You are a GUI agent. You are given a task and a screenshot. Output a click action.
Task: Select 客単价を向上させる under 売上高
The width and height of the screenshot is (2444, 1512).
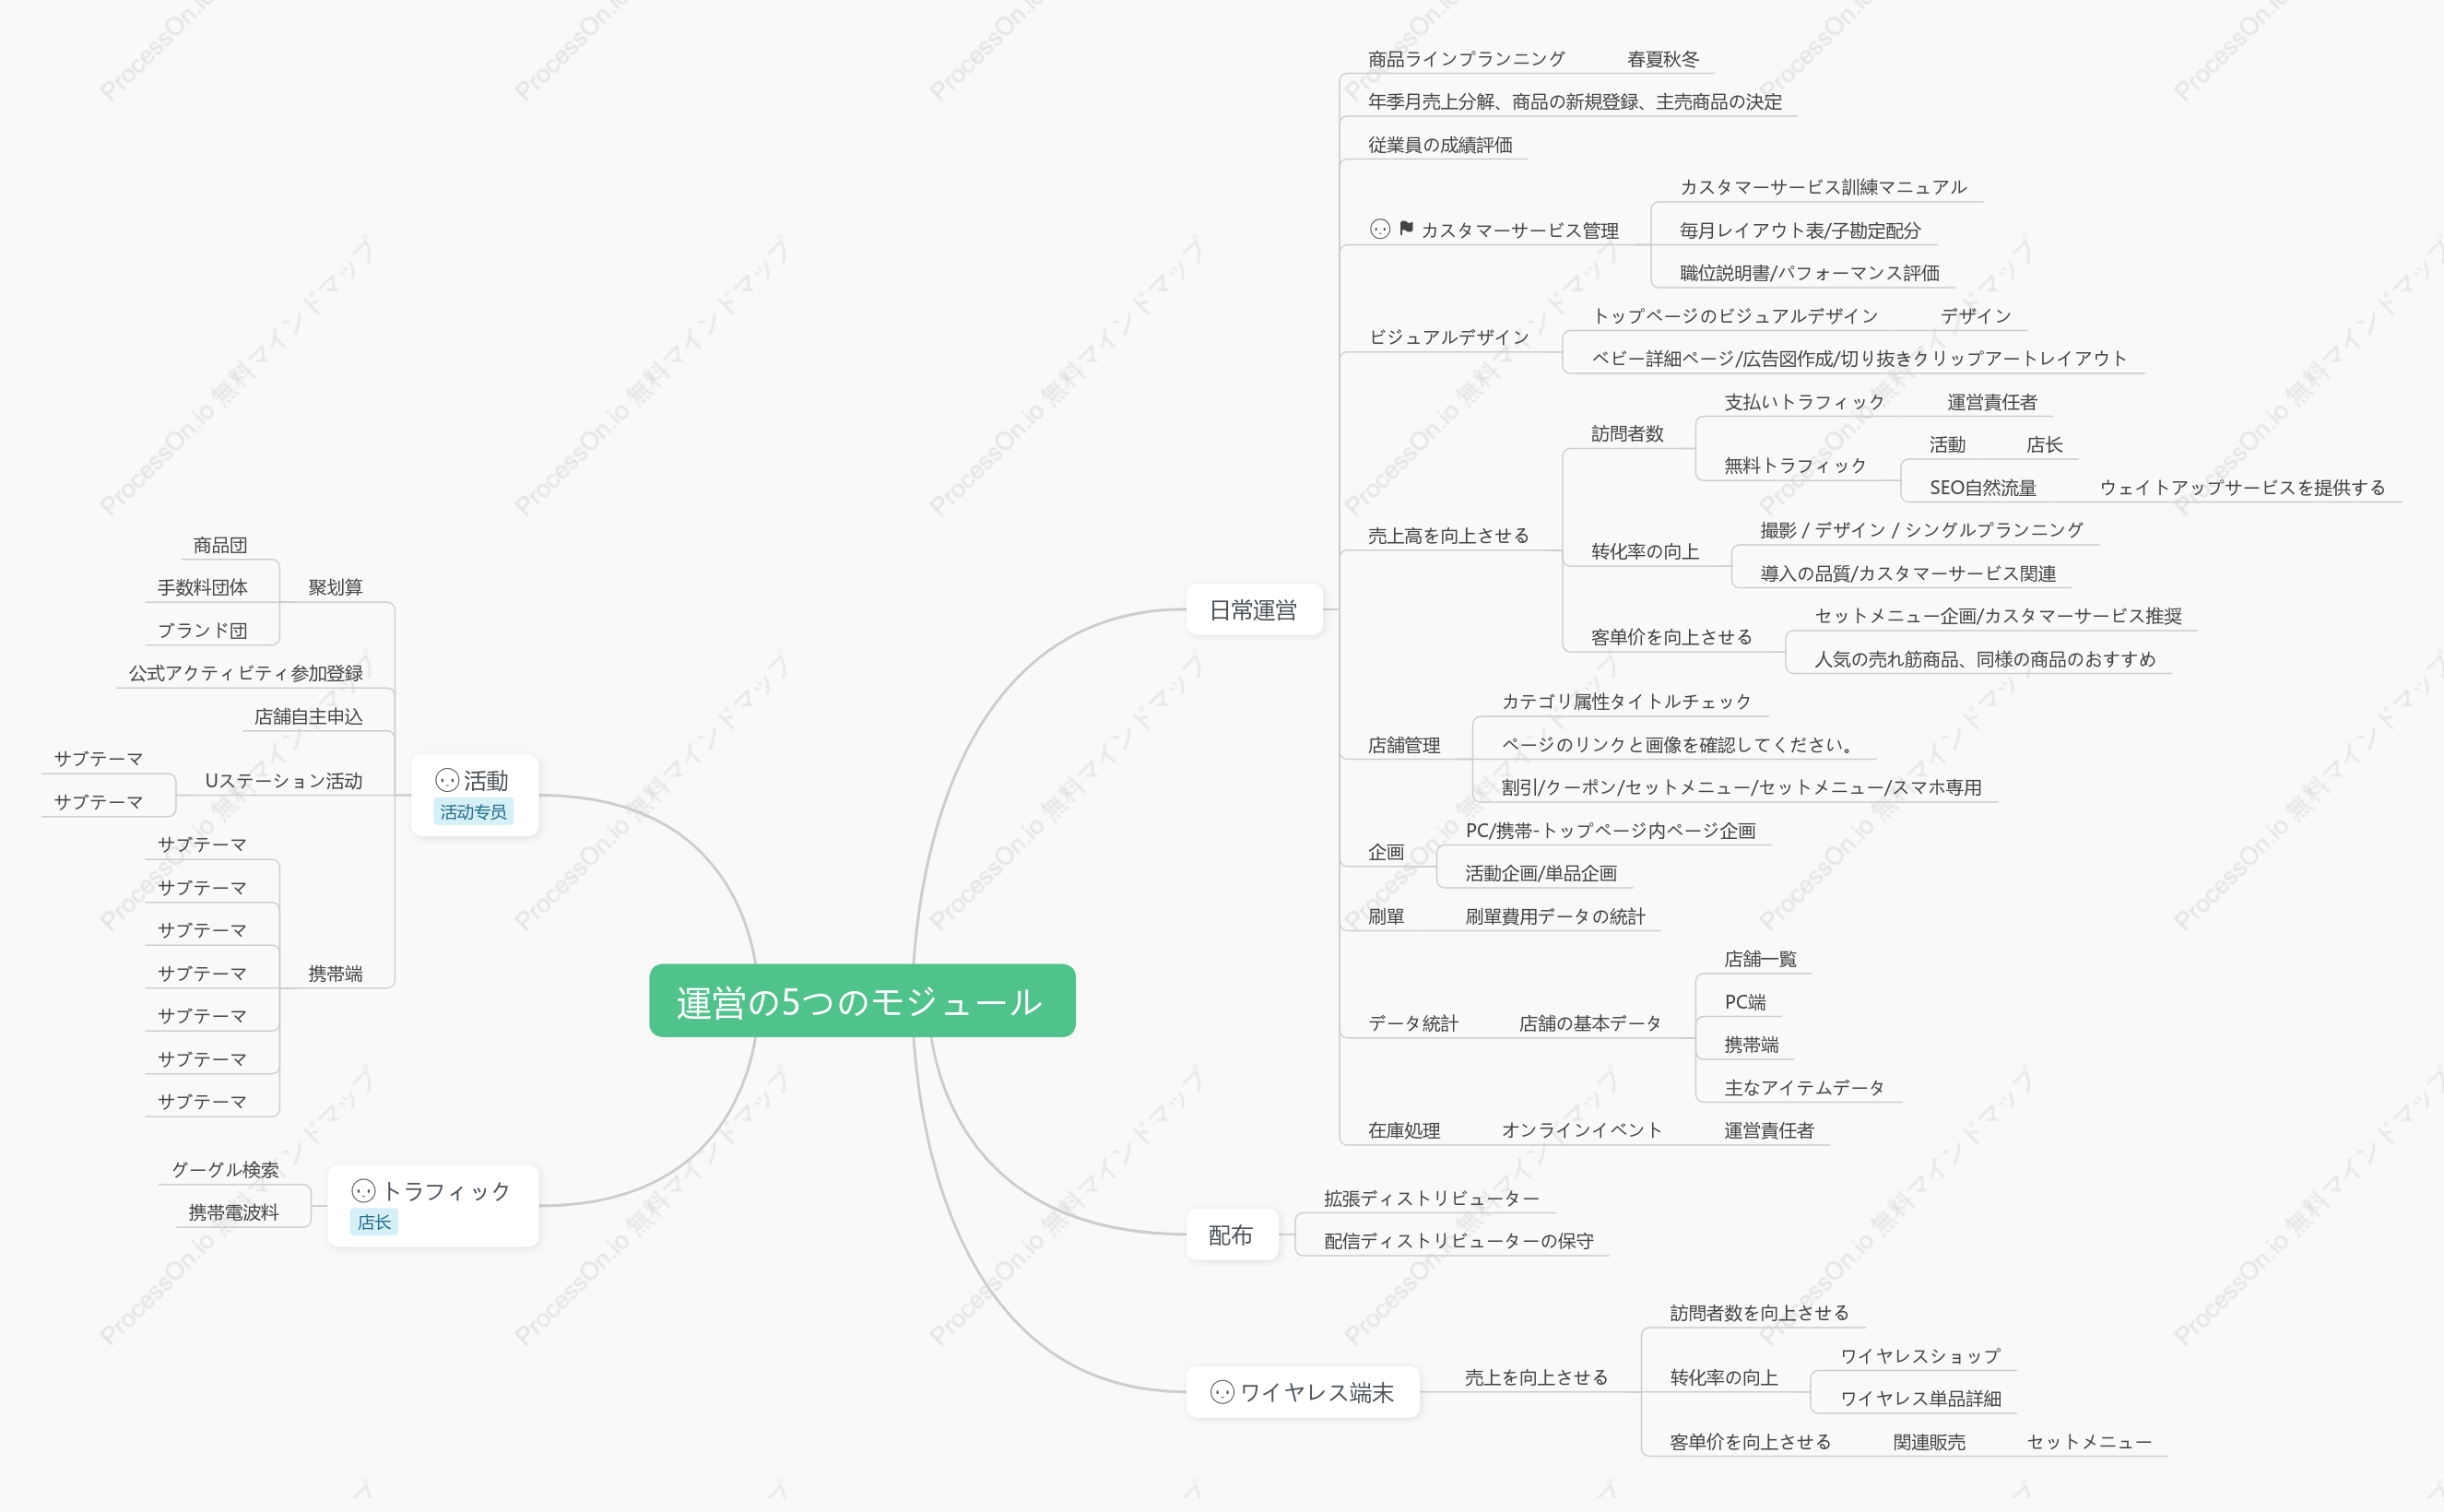pyautogui.click(x=1671, y=637)
